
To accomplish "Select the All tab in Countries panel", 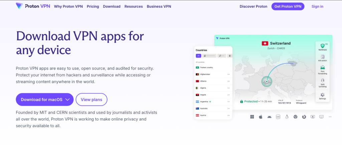I will (x=198, y=56).
